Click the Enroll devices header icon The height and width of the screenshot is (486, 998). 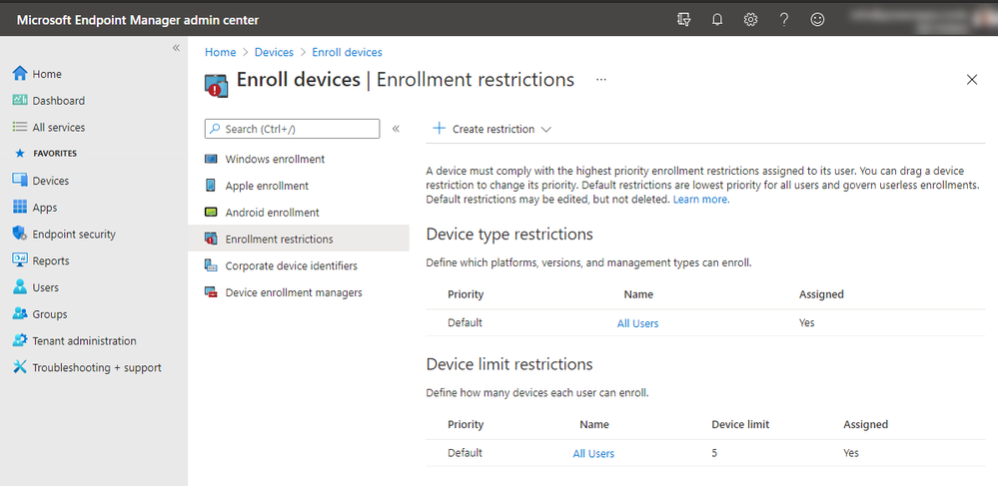[x=216, y=85]
